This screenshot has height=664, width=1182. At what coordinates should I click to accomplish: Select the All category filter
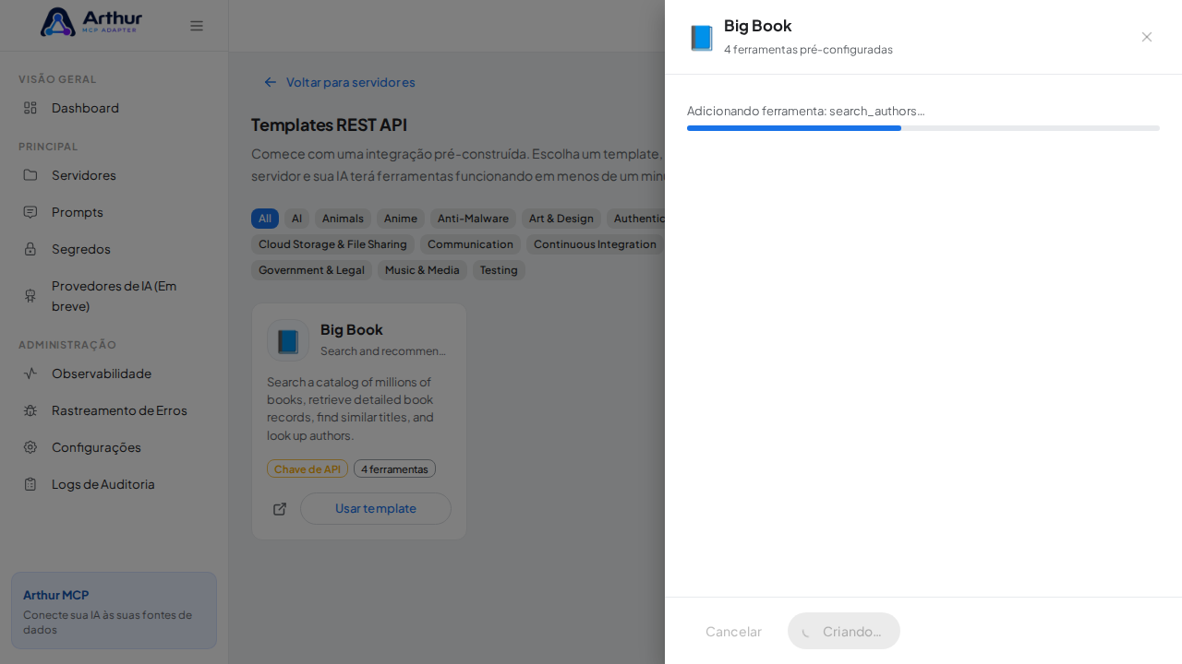pyautogui.click(x=265, y=219)
